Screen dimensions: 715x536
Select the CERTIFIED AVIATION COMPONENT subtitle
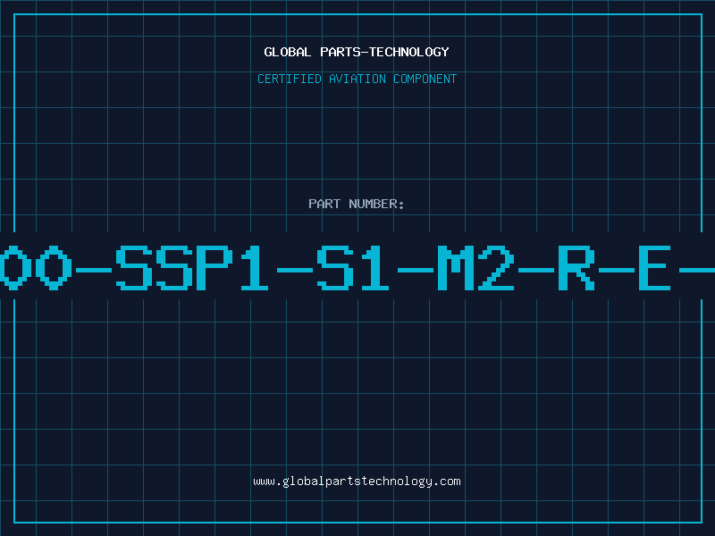pyautogui.click(x=357, y=79)
